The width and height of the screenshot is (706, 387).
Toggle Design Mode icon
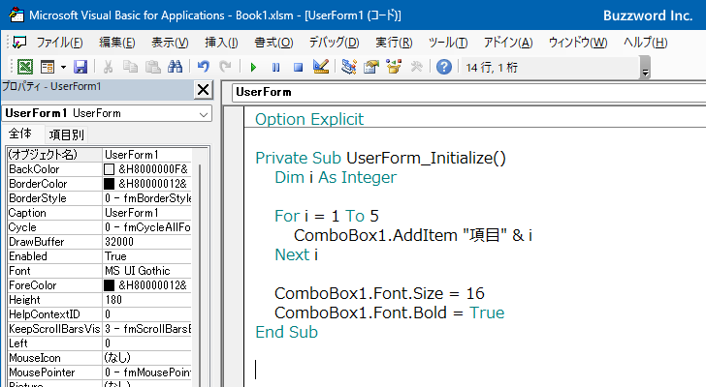[321, 67]
